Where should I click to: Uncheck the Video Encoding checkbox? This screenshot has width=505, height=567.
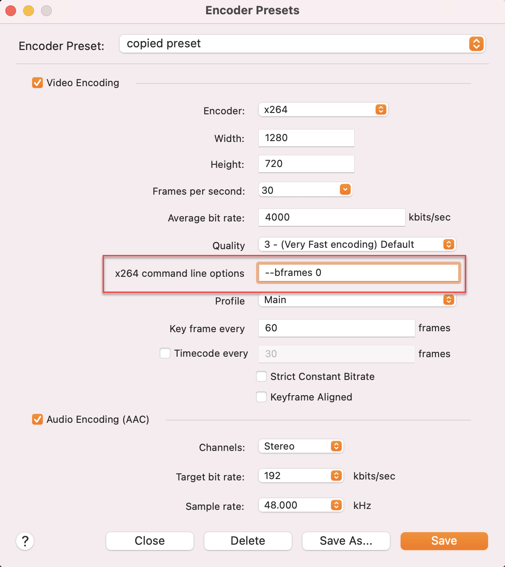(x=37, y=83)
